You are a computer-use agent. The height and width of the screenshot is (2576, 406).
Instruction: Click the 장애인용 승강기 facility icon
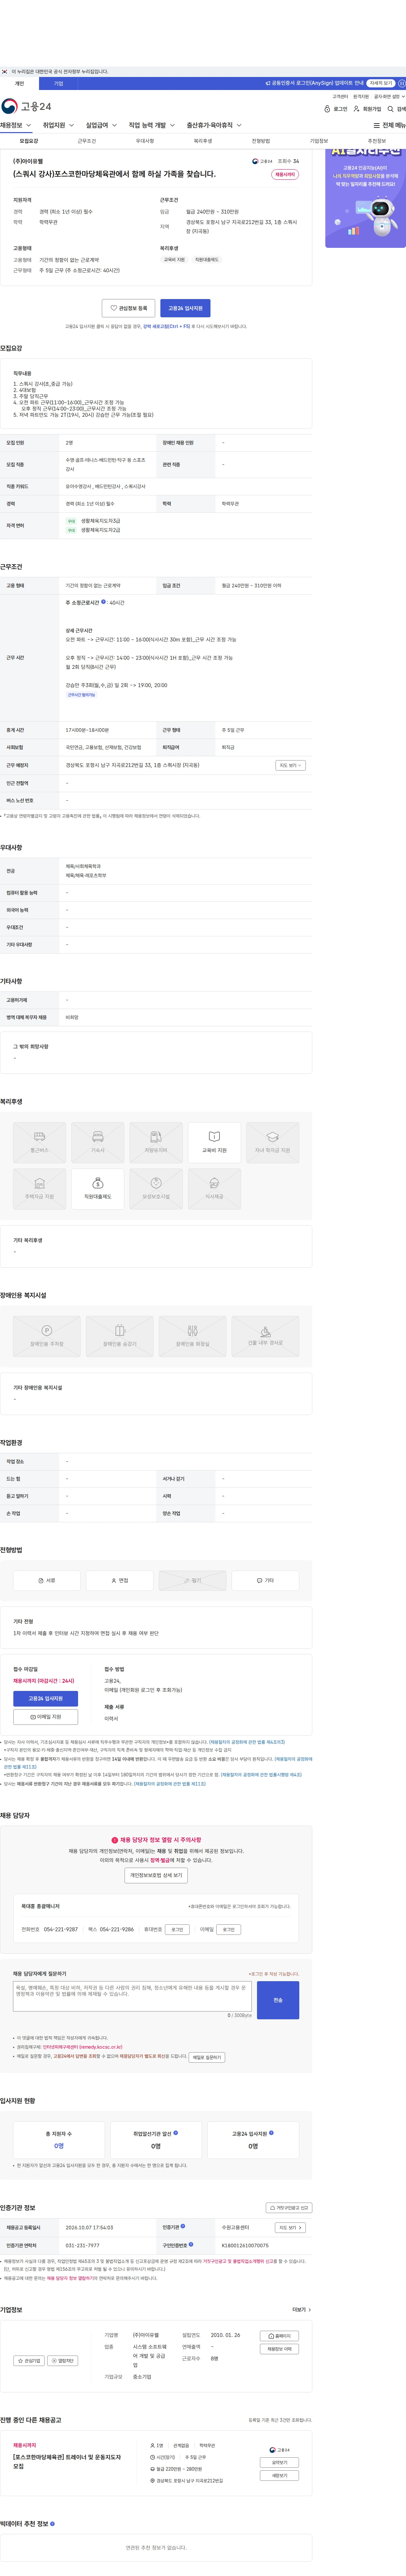[x=120, y=1336]
